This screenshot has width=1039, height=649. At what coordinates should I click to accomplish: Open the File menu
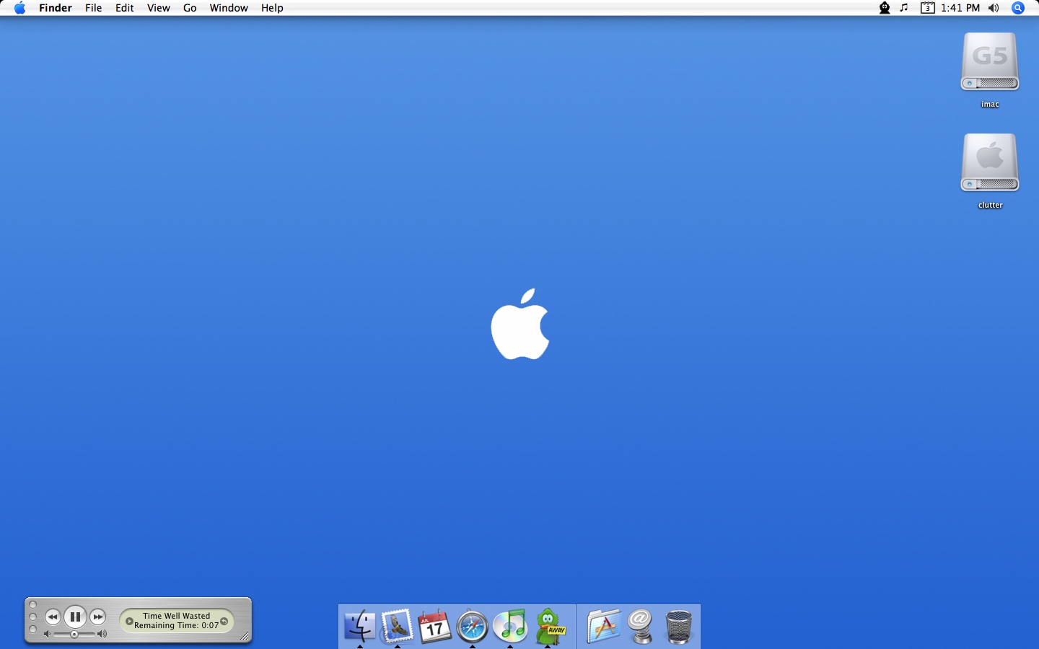pos(94,8)
